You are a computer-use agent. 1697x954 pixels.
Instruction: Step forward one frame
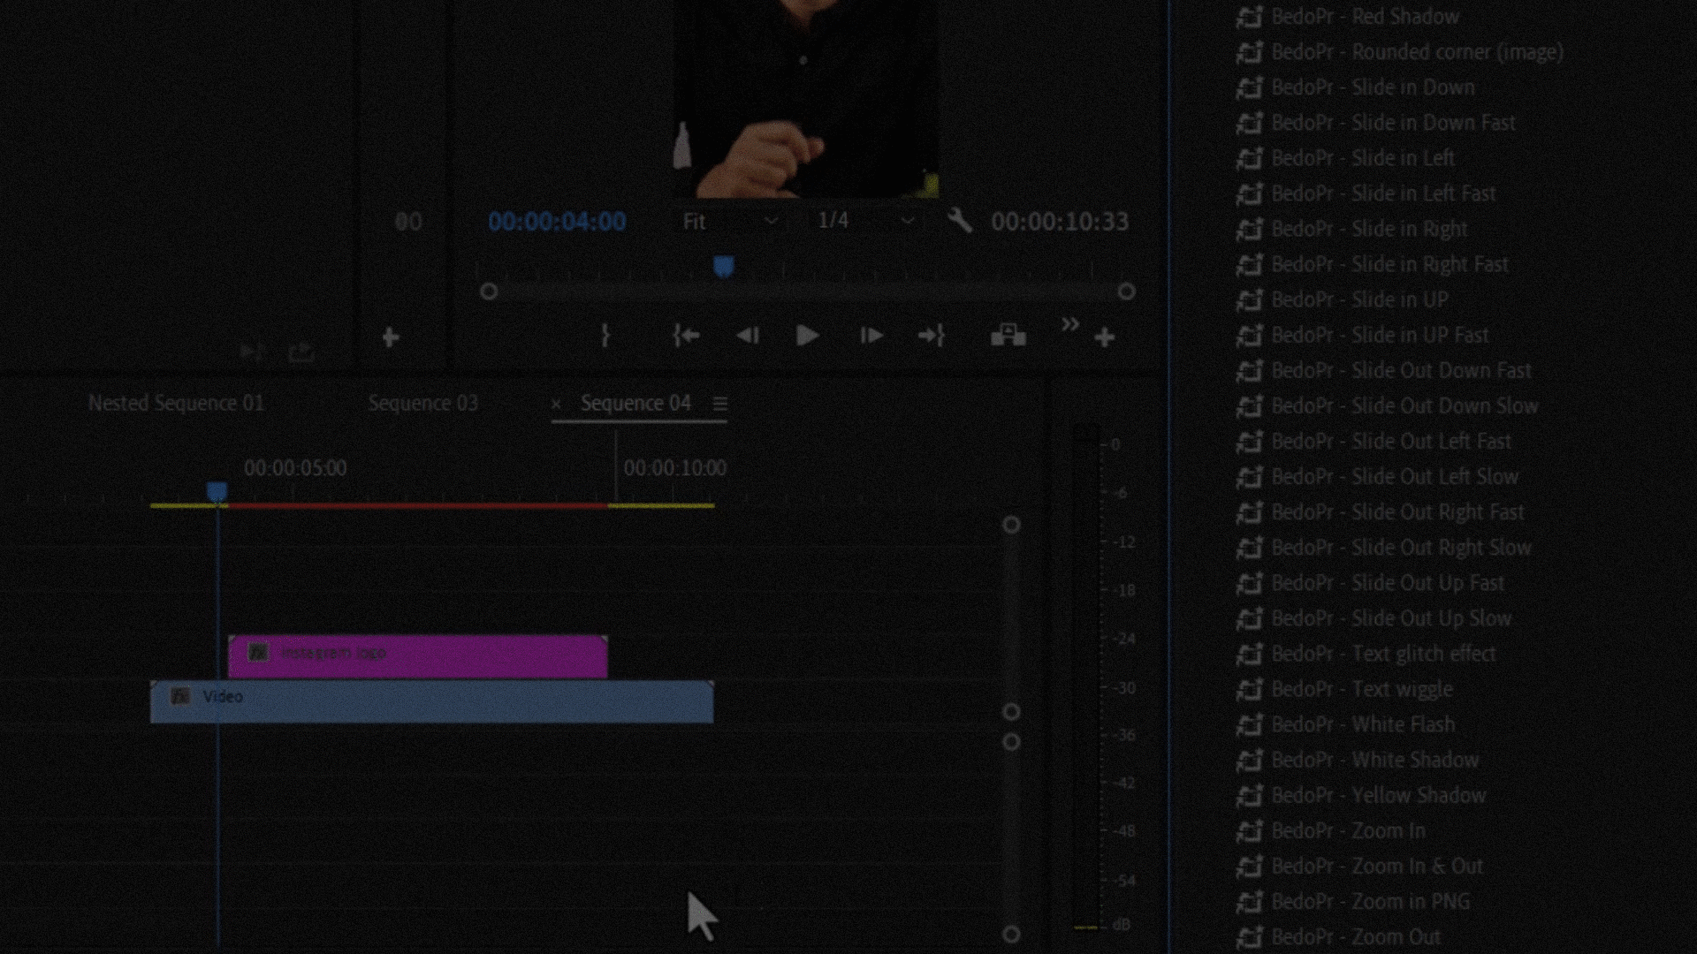[871, 336]
